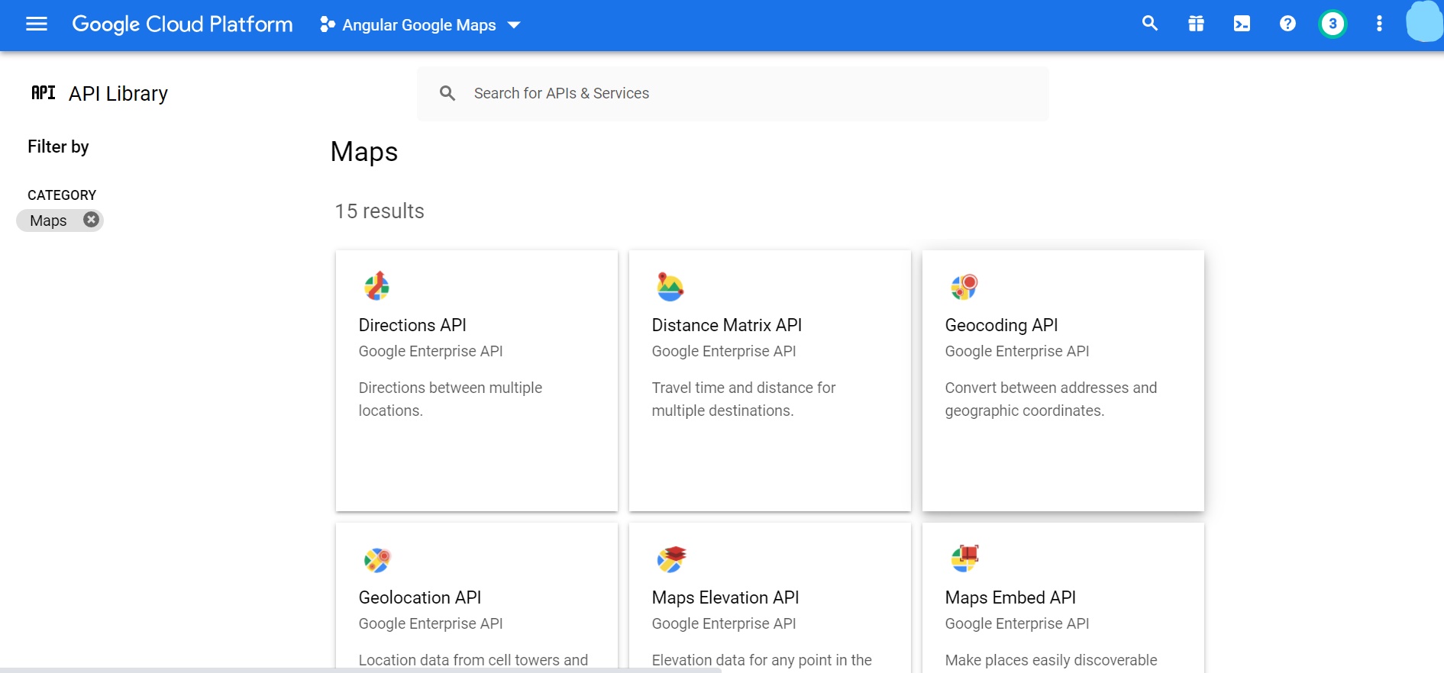Click the Google Cloud Platform logo
1444x673 pixels.
pyautogui.click(x=183, y=24)
